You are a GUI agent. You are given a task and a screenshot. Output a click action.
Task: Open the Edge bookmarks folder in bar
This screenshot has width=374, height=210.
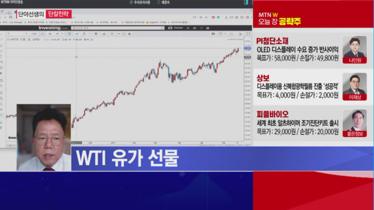[x=156, y=22]
